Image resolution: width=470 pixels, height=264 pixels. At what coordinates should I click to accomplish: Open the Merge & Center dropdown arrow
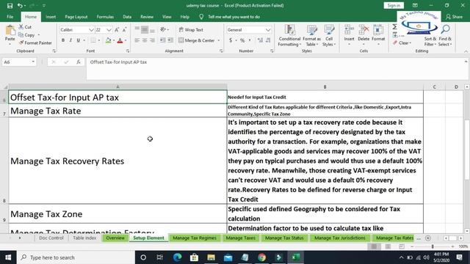pos(219,40)
